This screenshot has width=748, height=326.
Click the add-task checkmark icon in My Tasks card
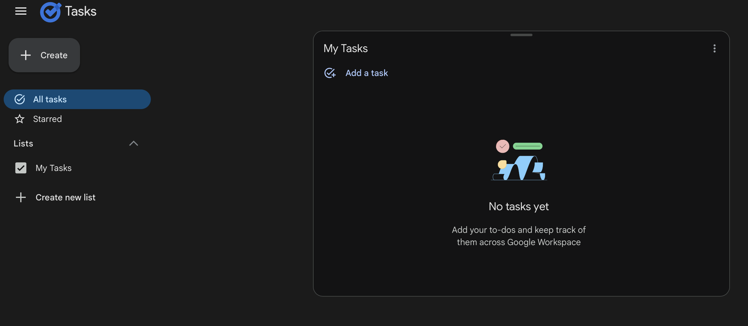330,73
